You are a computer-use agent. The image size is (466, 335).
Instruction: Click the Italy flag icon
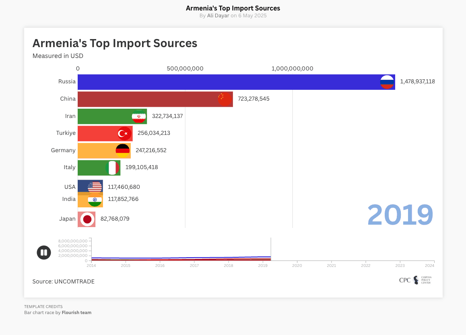[112, 167]
